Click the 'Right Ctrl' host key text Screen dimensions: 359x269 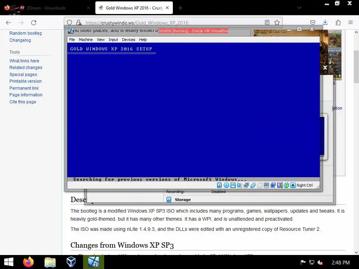tap(305, 185)
